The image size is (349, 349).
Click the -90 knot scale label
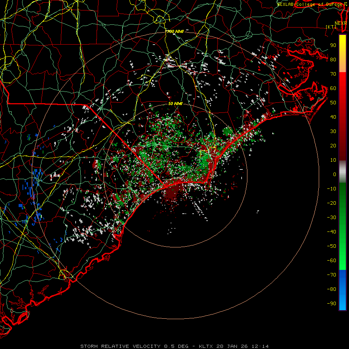[x=332, y=304]
